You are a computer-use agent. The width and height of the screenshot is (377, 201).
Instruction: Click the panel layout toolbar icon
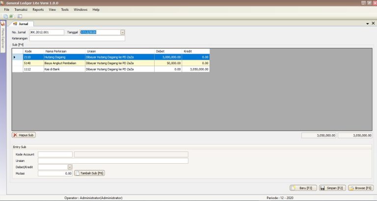[x=20, y=16]
